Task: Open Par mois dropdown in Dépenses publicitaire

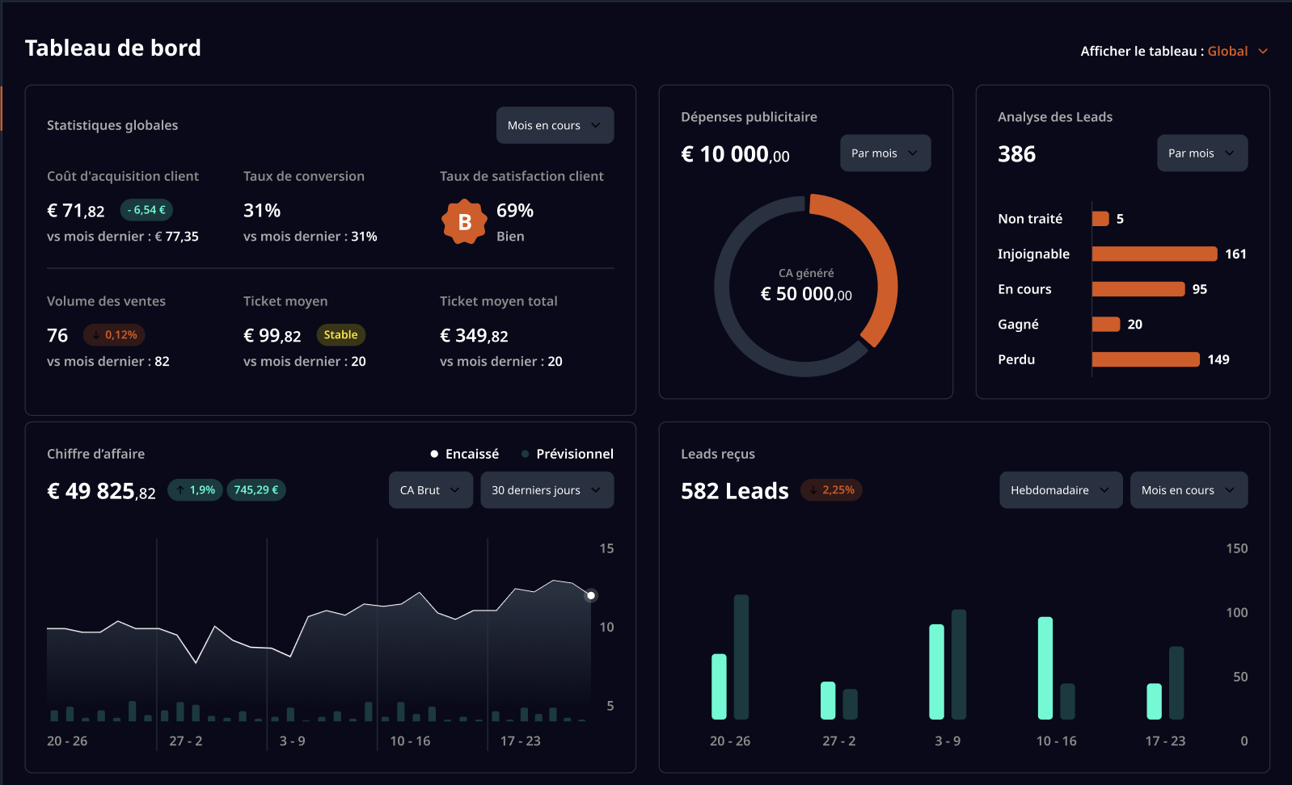Action: pos(885,153)
